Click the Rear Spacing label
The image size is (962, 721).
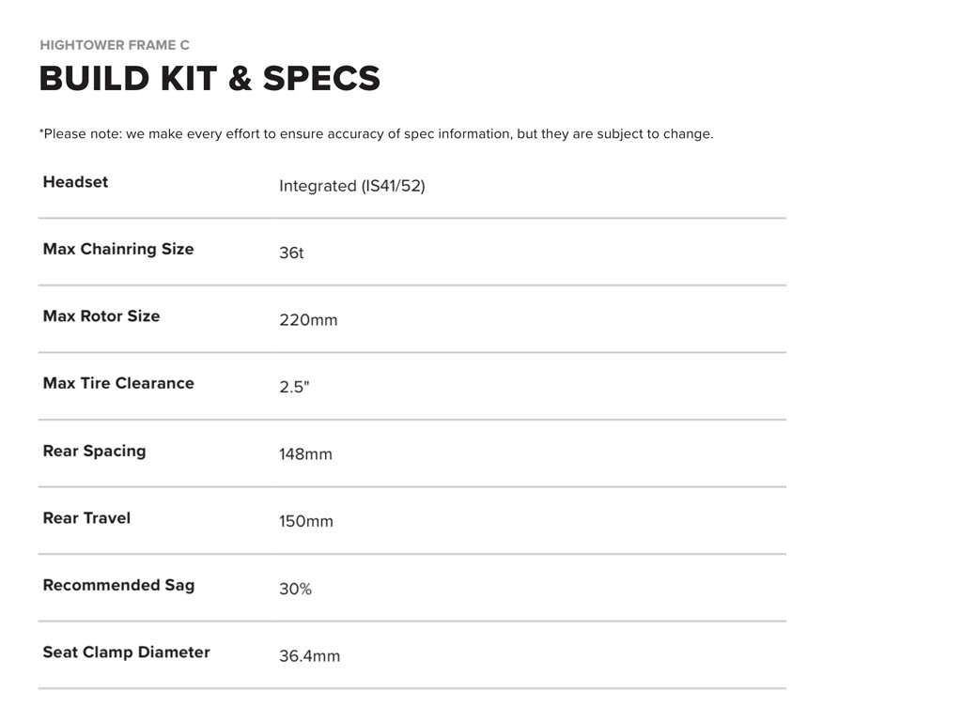click(94, 451)
